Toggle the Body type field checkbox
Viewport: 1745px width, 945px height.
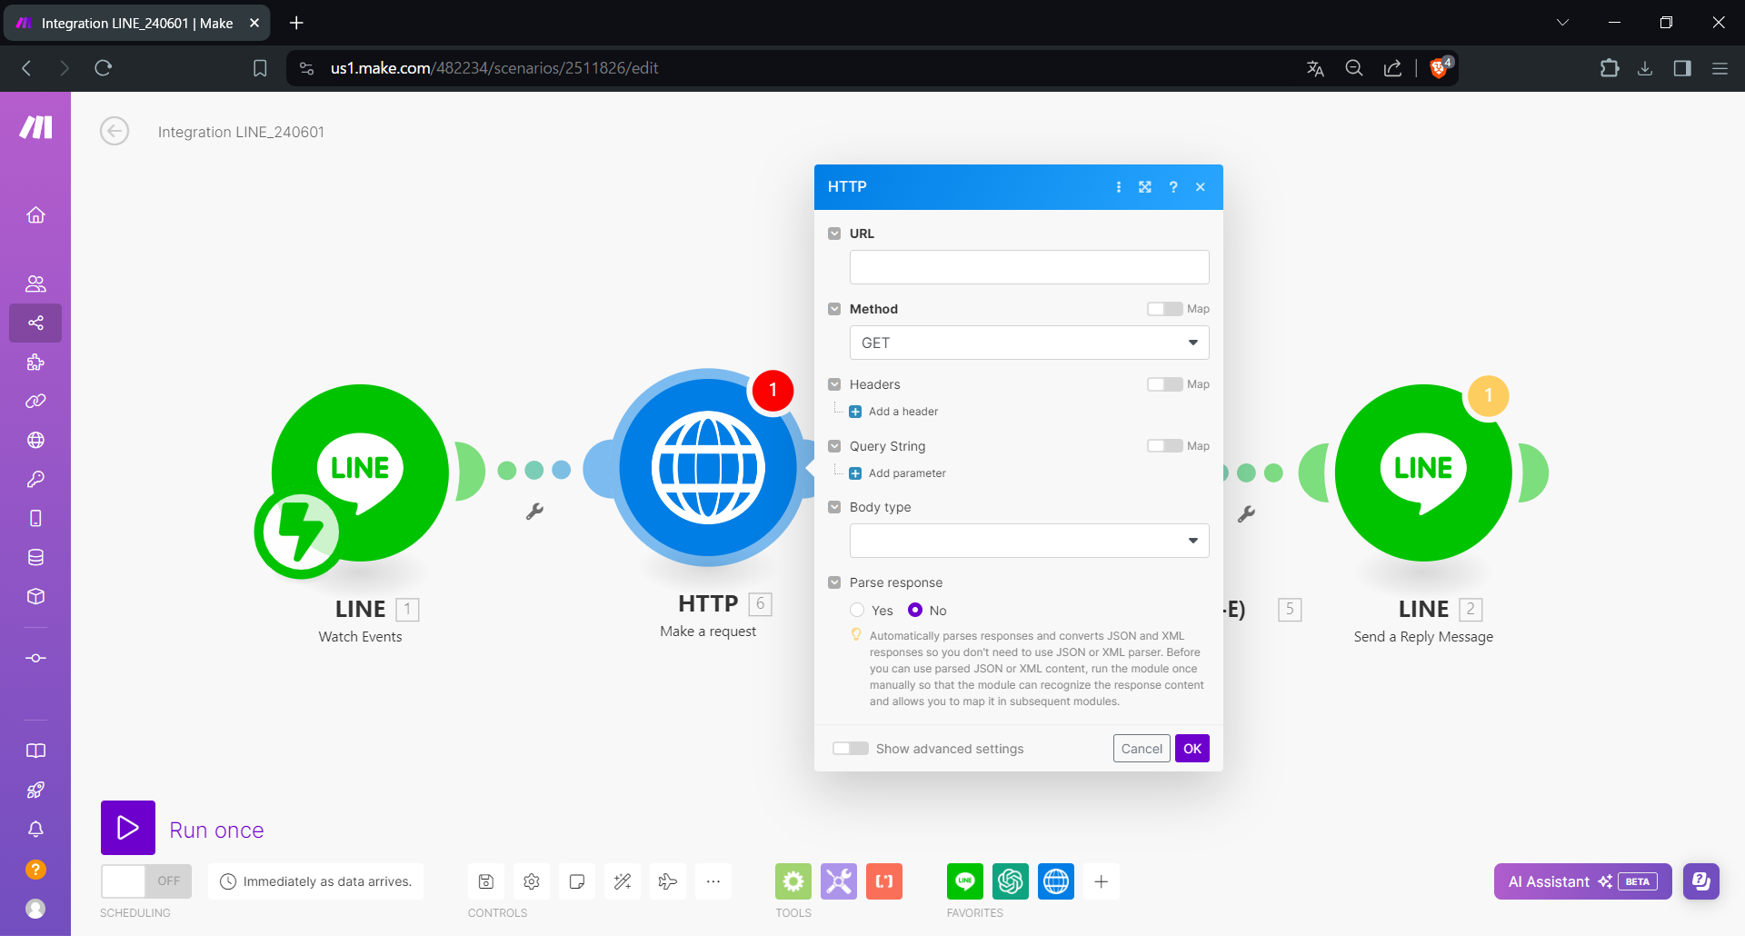click(x=834, y=507)
